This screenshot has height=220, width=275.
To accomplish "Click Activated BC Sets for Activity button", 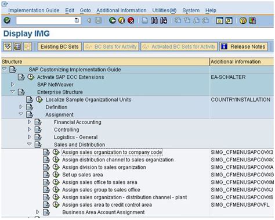I will 179,46.
